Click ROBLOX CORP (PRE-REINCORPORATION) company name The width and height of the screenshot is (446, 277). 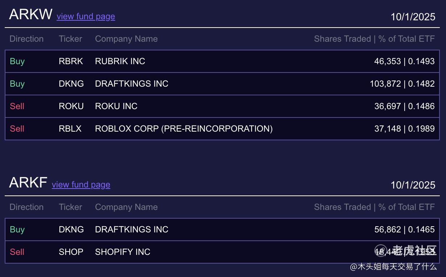(x=183, y=129)
